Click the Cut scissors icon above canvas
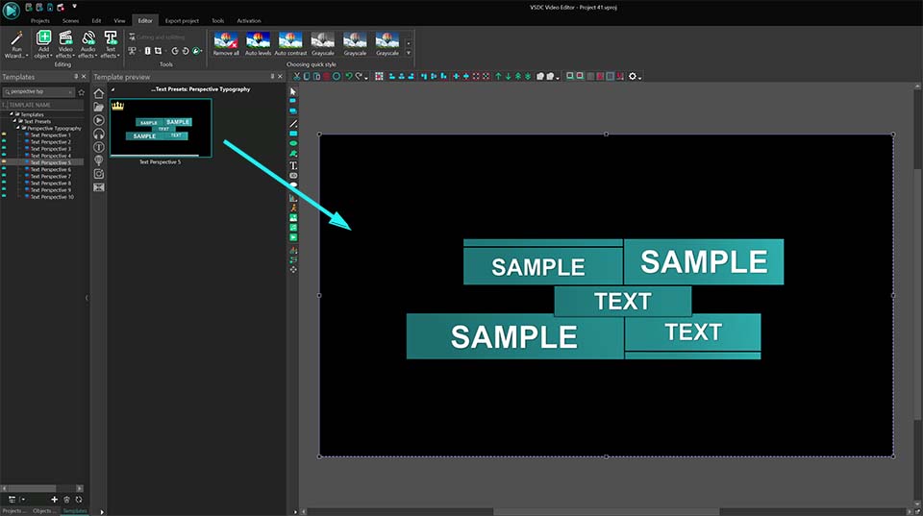The width and height of the screenshot is (923, 516). click(297, 77)
